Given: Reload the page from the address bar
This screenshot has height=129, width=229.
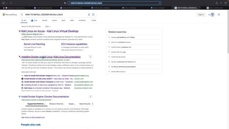Looking at the screenshot, I should tap(160, 3).
